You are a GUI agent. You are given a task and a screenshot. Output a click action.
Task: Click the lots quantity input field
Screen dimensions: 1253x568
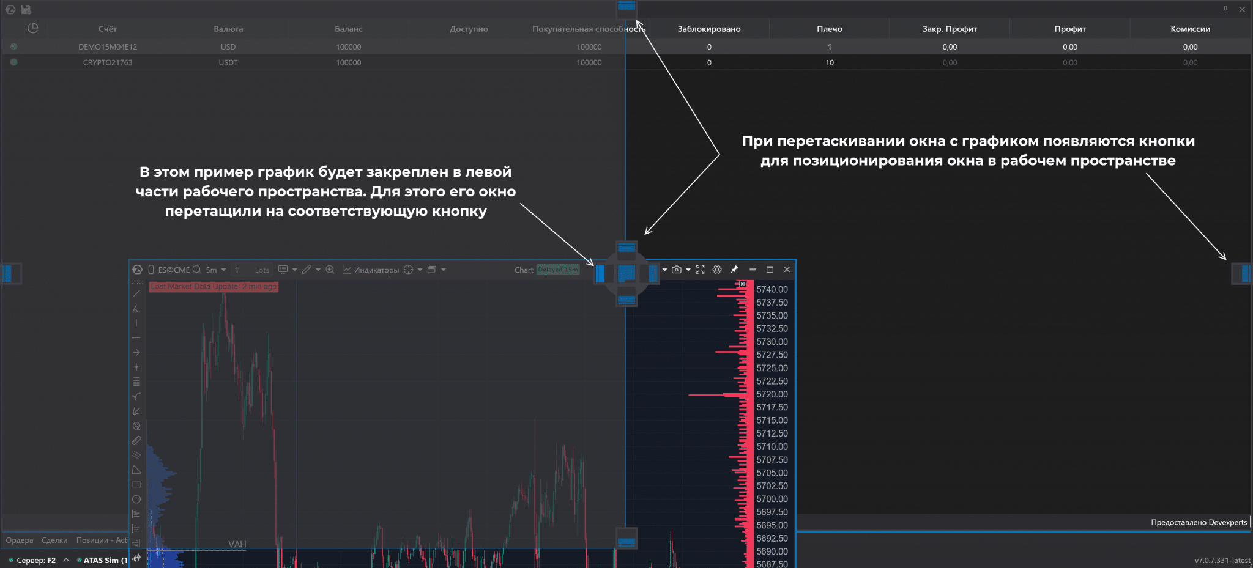251,270
